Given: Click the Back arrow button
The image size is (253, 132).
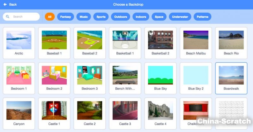Looking at the screenshot, I should coord(10,4).
